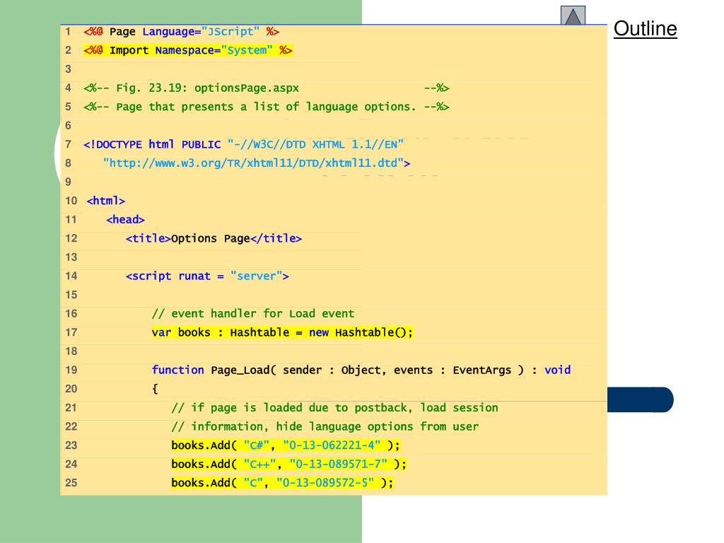Click the function Page_Load declaration line
Screen dimensions: 724x543
click(x=361, y=370)
